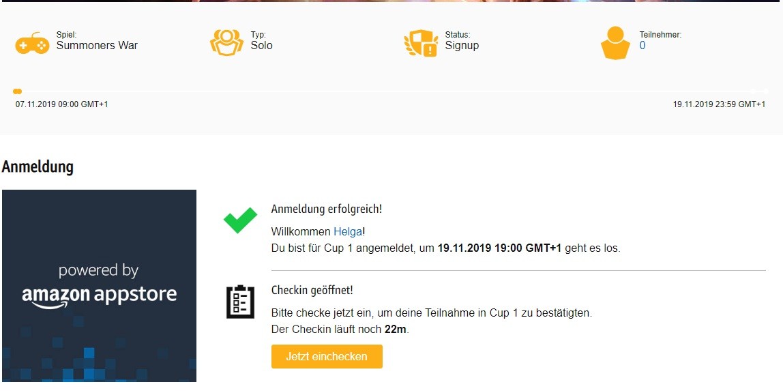Click the Teilnehmer person icon
783x391 pixels.
[x=615, y=43]
